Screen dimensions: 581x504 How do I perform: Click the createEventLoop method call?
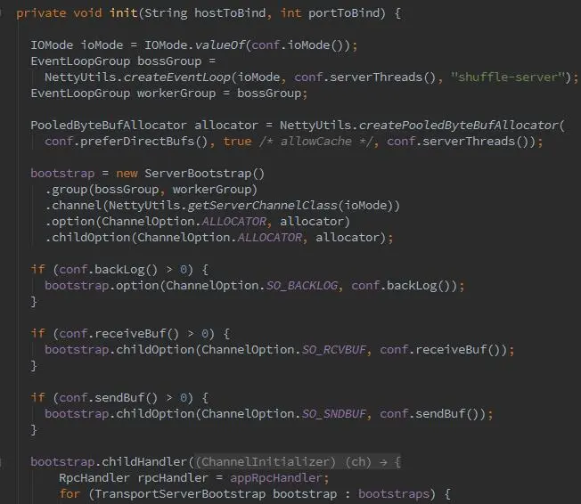176,77
